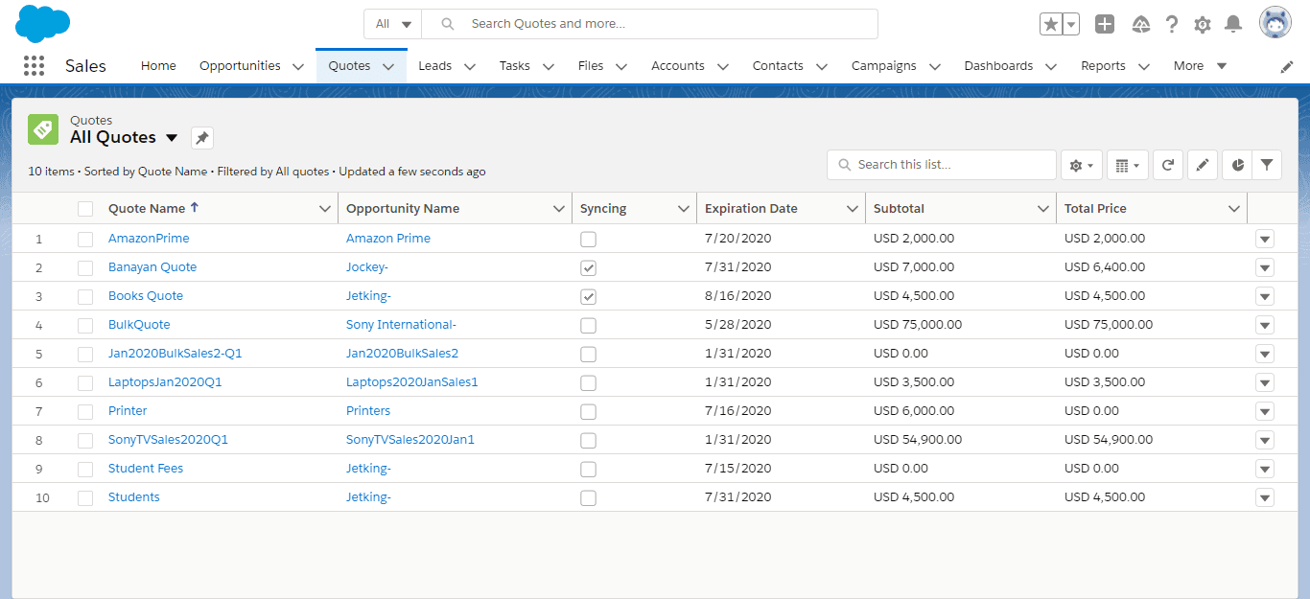The width and height of the screenshot is (1310, 599).
Task: Tick the select-all rows header checkbox
Action: [x=85, y=209]
